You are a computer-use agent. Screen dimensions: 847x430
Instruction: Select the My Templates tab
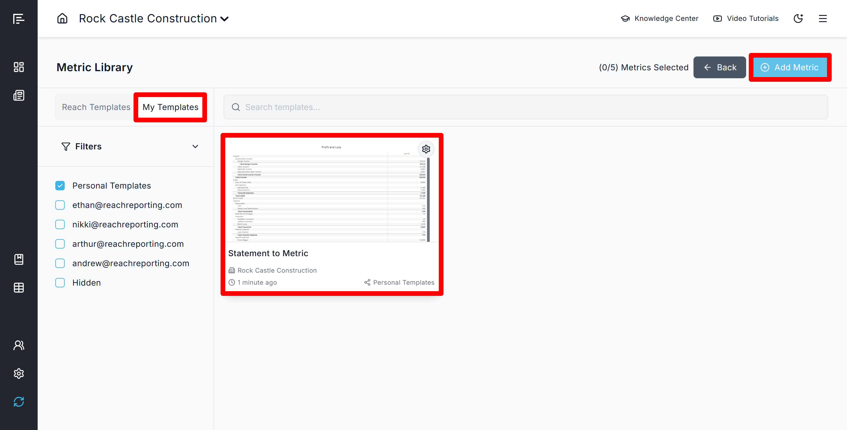click(170, 107)
